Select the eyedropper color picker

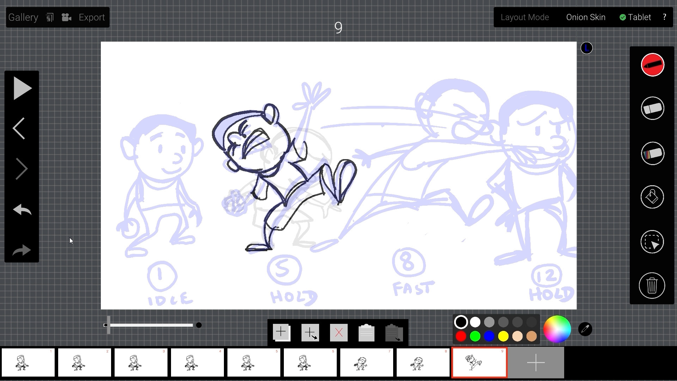pyautogui.click(x=585, y=329)
